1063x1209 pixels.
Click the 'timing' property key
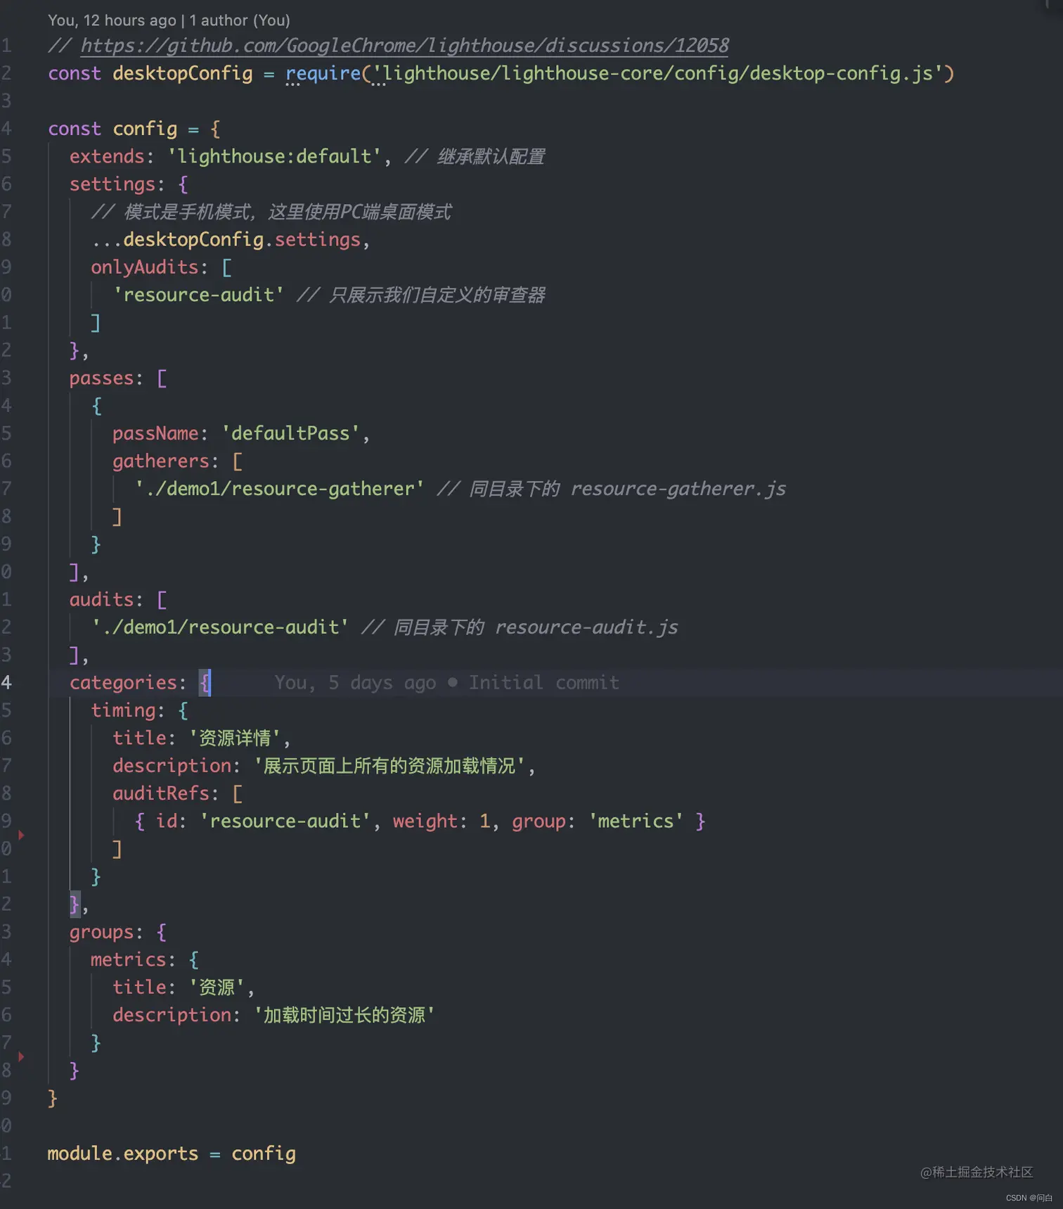123,710
